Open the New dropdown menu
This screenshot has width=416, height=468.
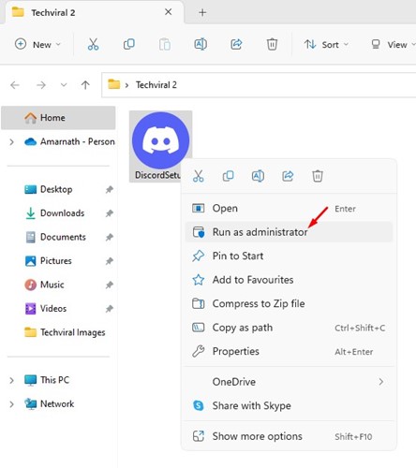tap(37, 44)
